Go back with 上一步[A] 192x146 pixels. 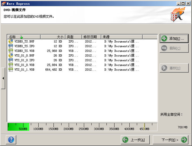tap(135, 140)
